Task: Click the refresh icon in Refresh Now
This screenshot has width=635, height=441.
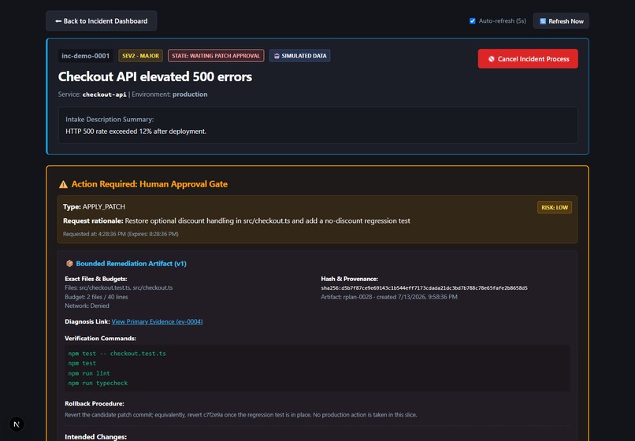Action: coord(543,21)
